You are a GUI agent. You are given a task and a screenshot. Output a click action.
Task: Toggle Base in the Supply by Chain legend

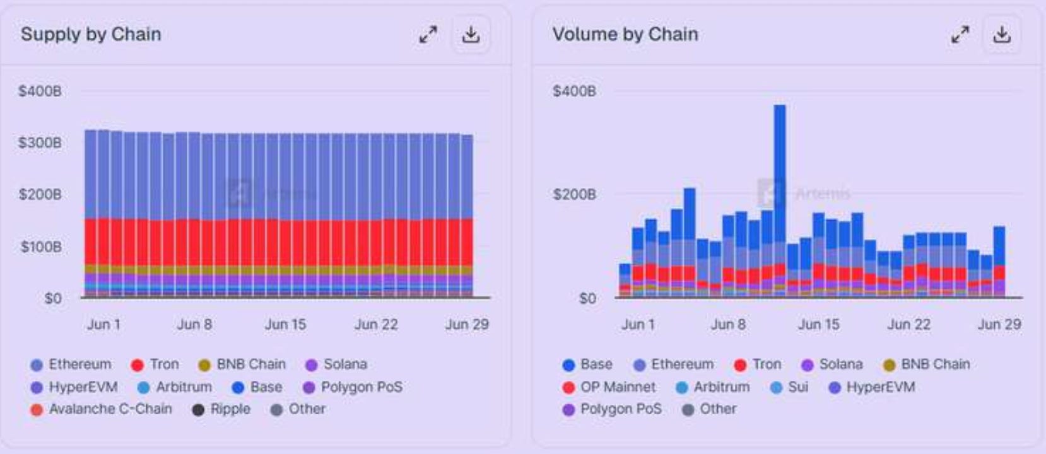click(x=257, y=387)
